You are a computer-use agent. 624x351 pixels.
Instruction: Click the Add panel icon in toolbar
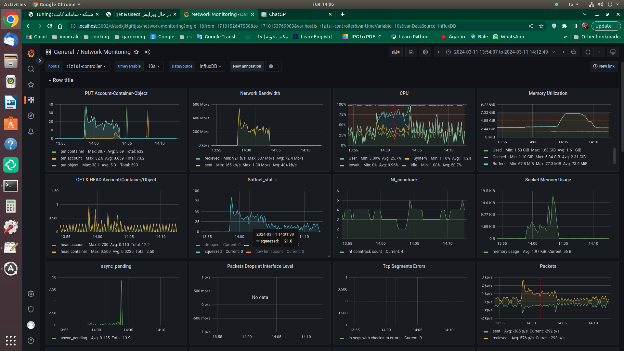point(396,52)
